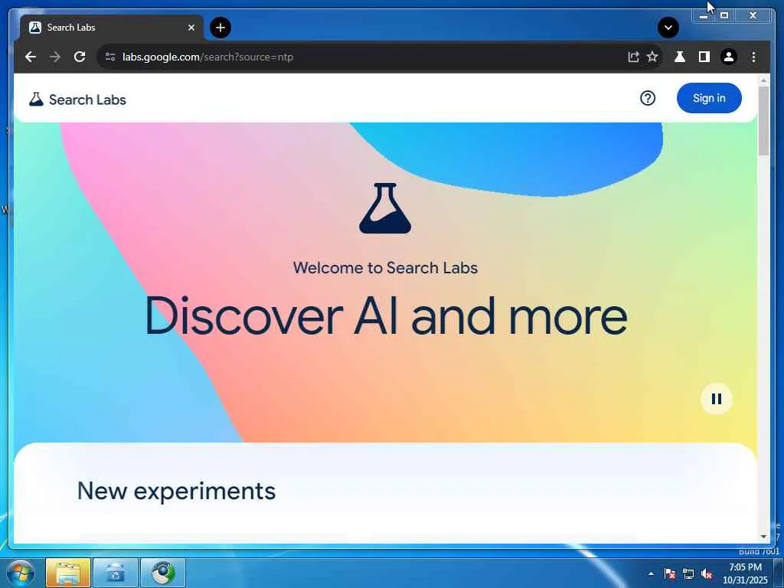784x588 pixels.
Task: Click the Discover AI and more heading
Action: click(x=386, y=316)
